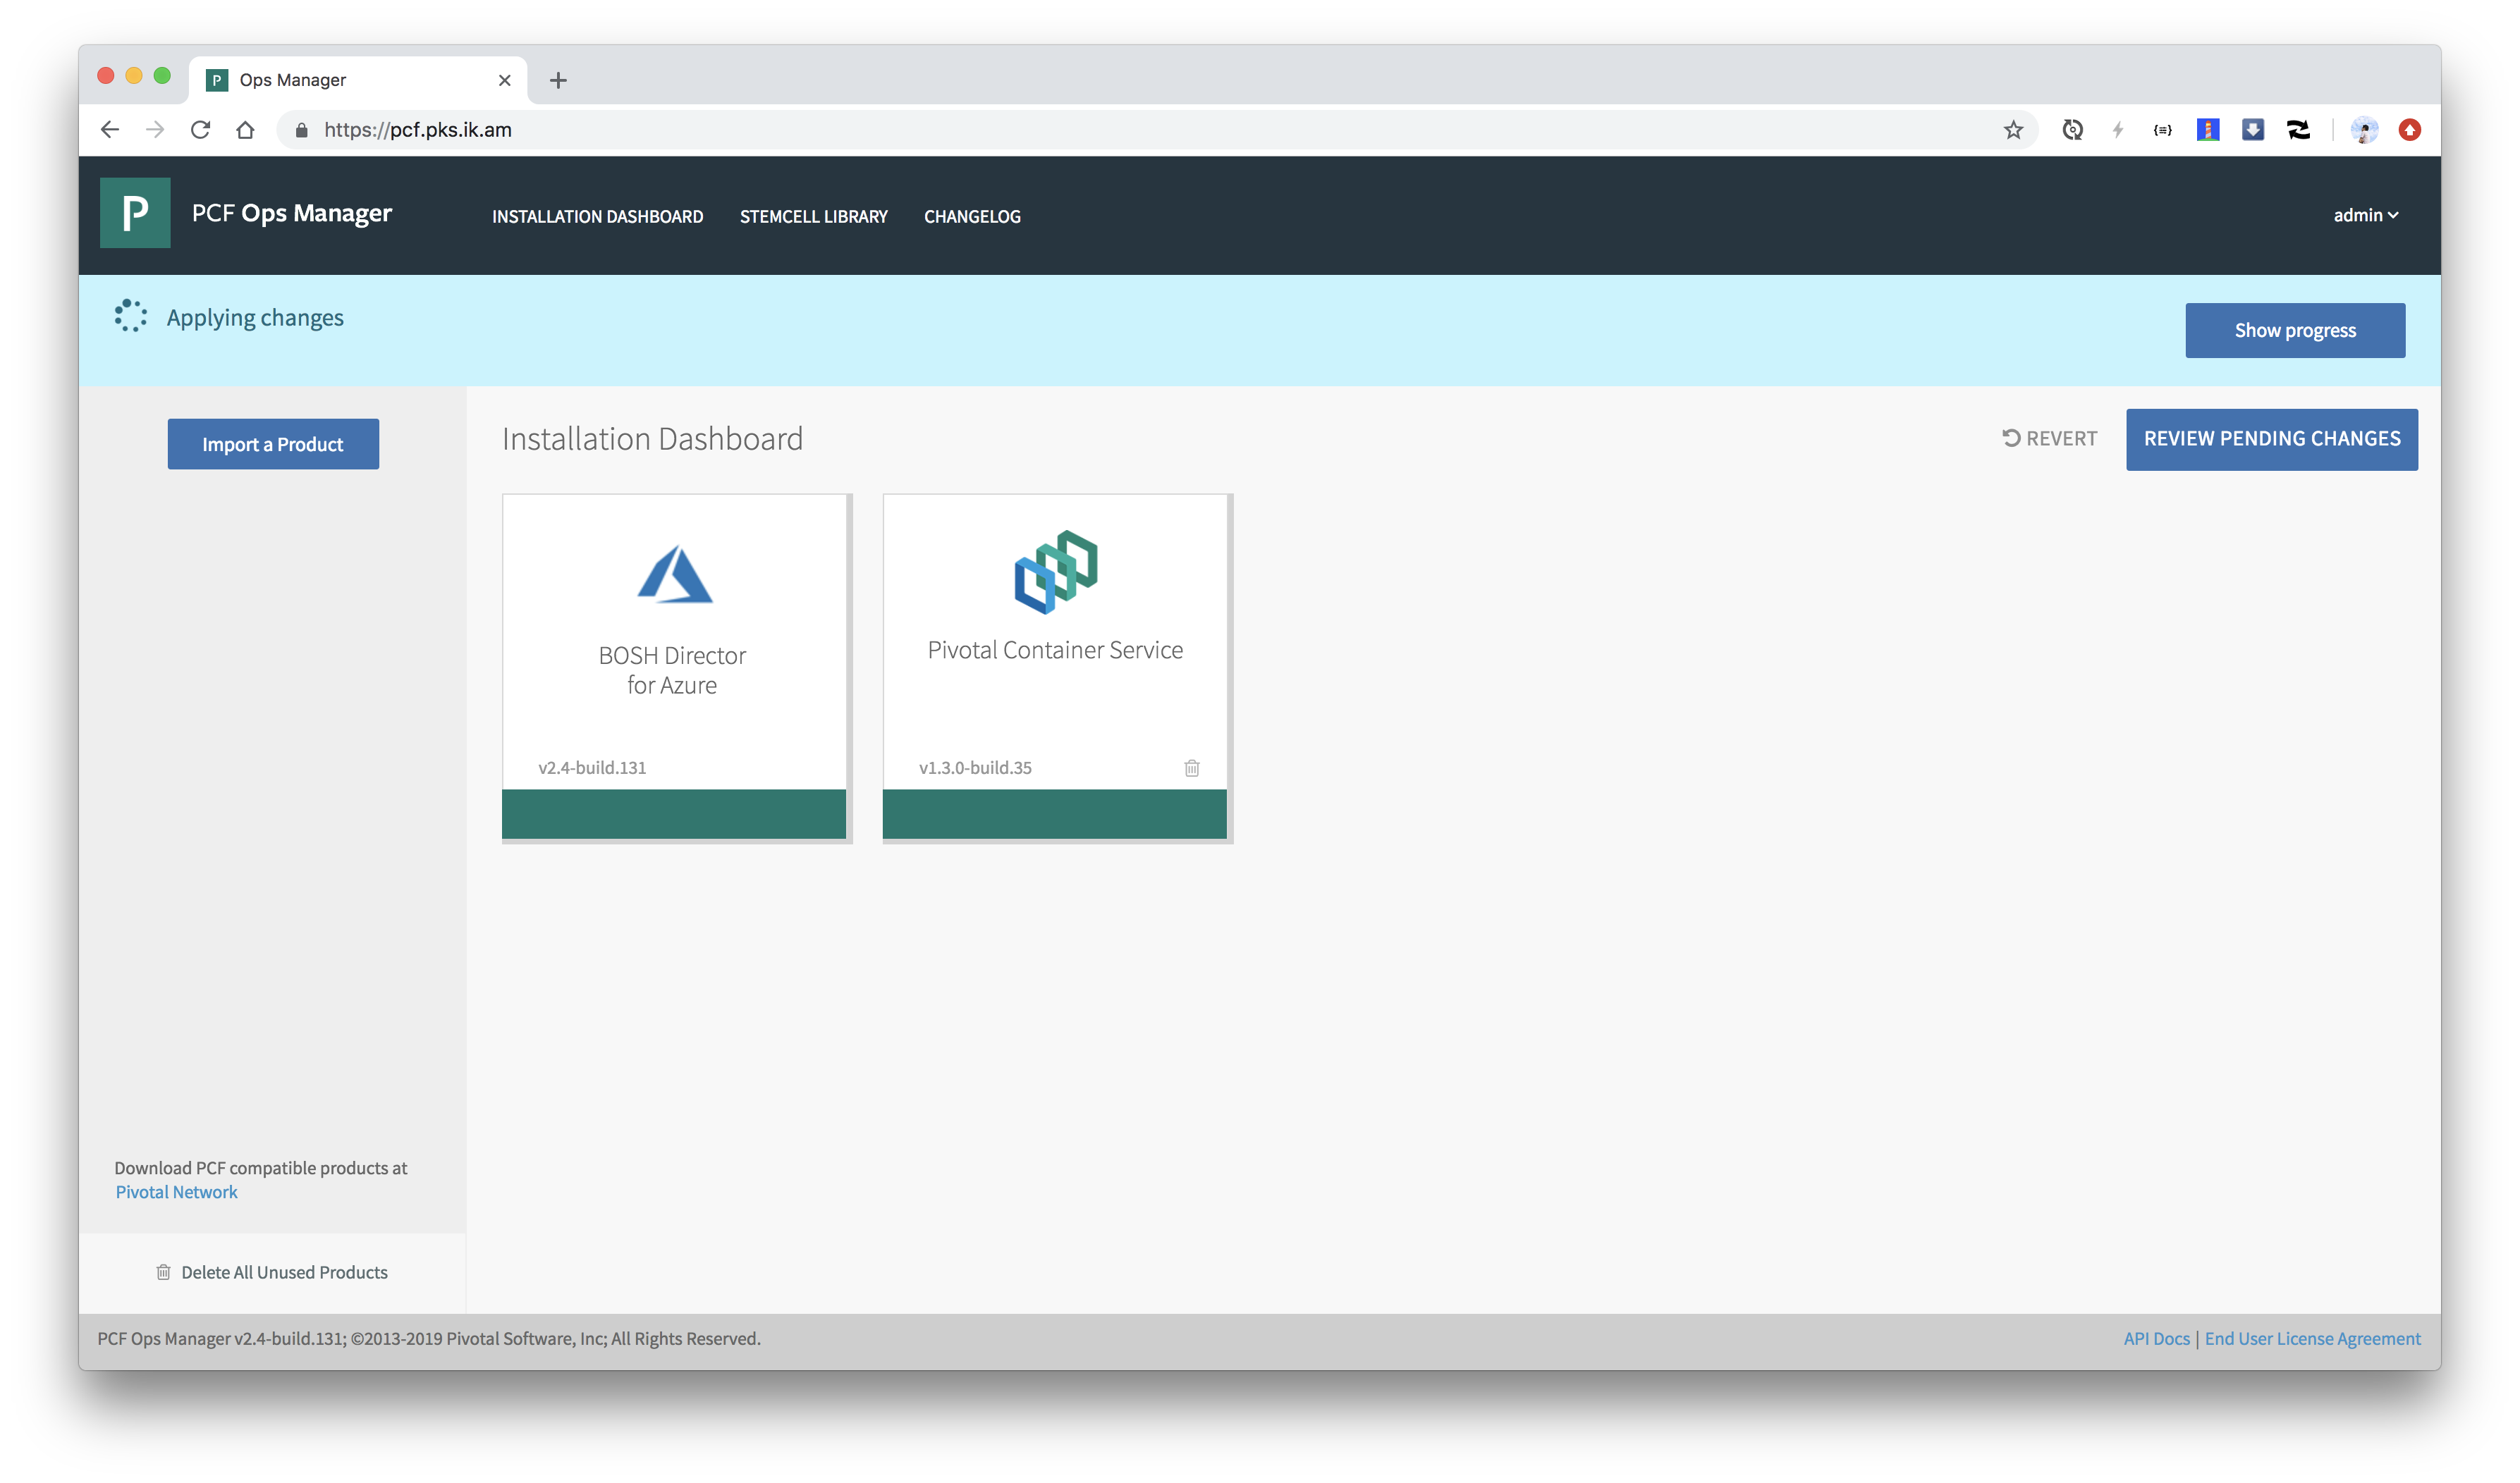This screenshot has width=2520, height=1483.
Task: Go to browser home icon
Action: click(245, 130)
